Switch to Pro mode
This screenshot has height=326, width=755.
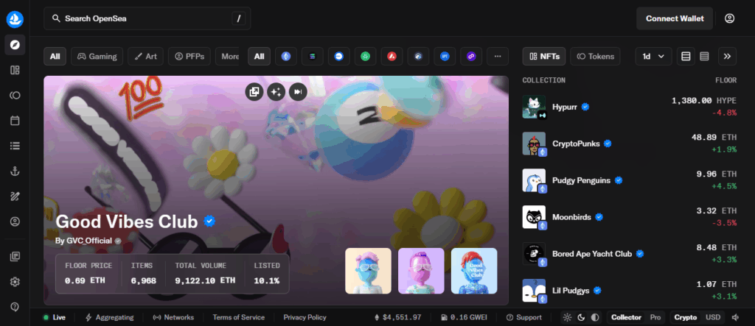tap(655, 317)
